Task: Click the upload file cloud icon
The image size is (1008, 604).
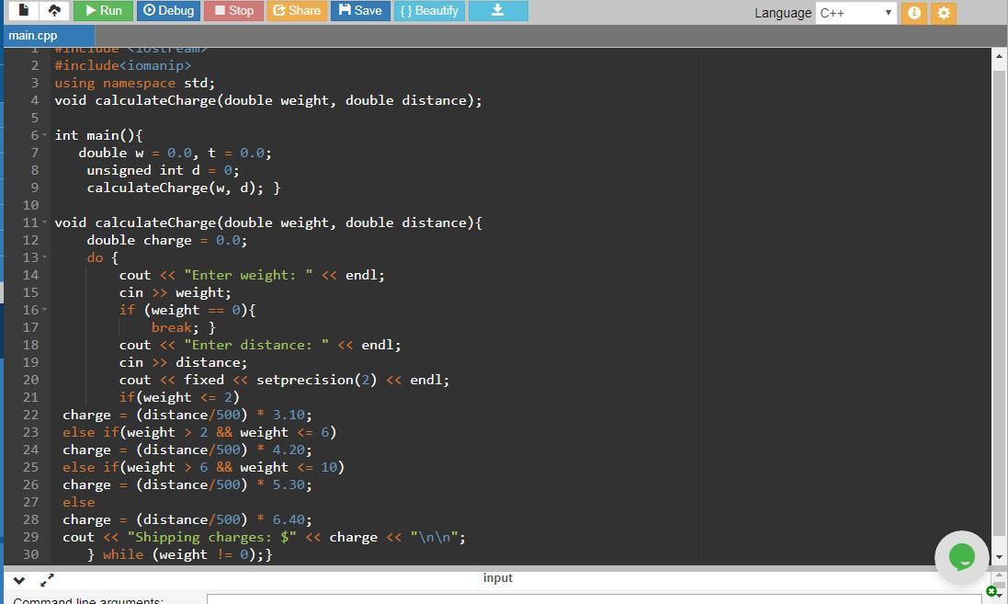Action: click(54, 11)
